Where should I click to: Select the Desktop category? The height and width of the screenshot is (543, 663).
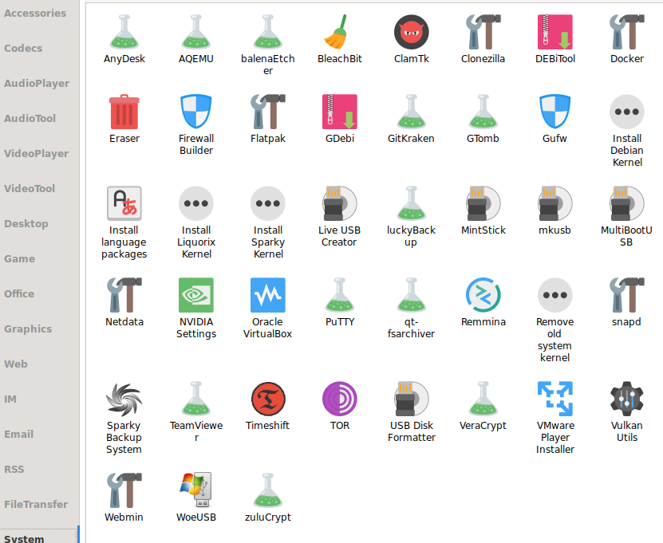pos(26,223)
